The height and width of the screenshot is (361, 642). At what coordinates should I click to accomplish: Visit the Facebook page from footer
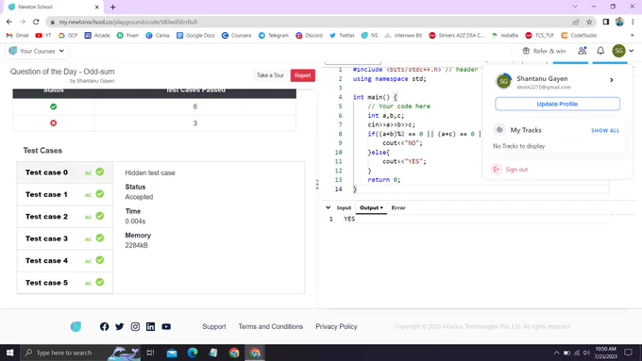(x=105, y=327)
